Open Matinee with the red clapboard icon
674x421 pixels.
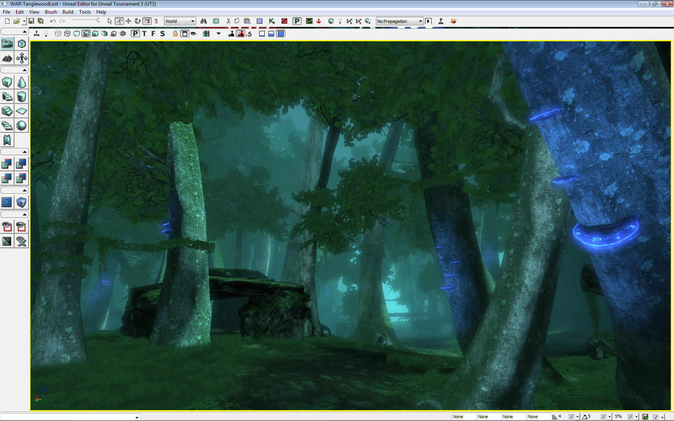(x=284, y=21)
